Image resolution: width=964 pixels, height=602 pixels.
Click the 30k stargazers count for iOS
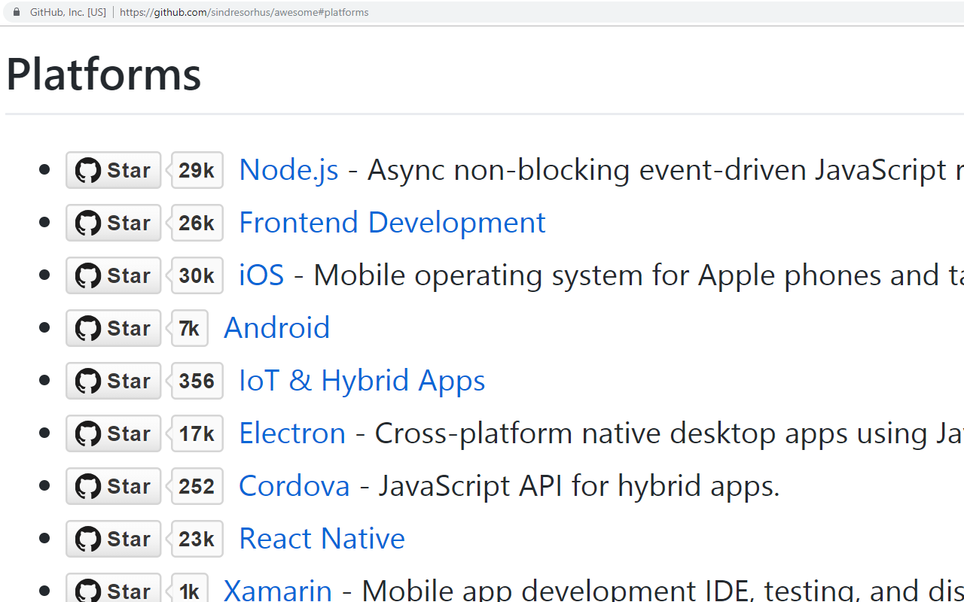[197, 275]
